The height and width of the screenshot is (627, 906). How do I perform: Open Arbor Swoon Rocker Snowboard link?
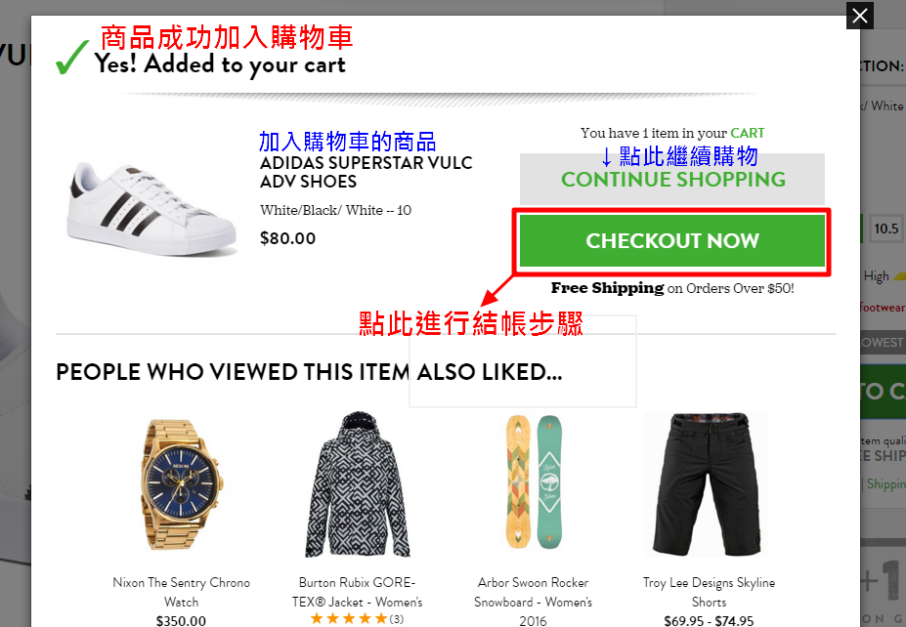coord(533,601)
